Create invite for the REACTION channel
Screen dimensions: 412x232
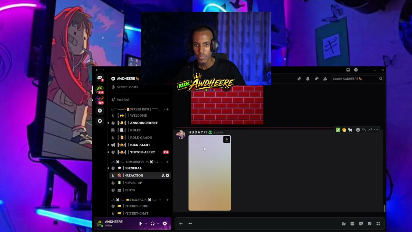pos(163,176)
